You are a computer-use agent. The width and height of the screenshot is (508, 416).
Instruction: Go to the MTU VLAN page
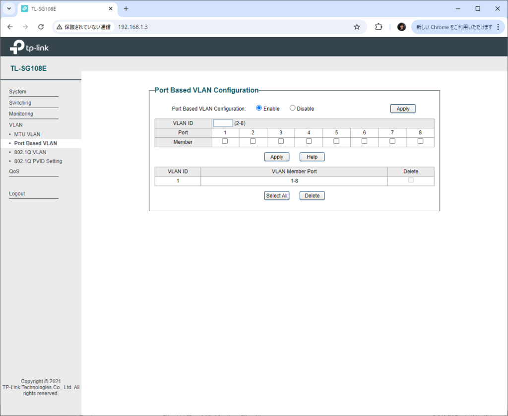[27, 134]
